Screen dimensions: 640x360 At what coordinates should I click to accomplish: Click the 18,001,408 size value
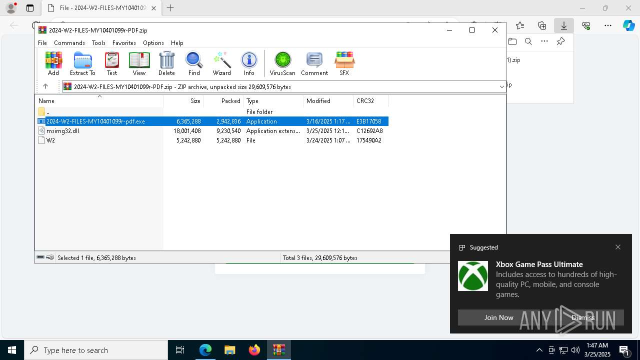187,131
